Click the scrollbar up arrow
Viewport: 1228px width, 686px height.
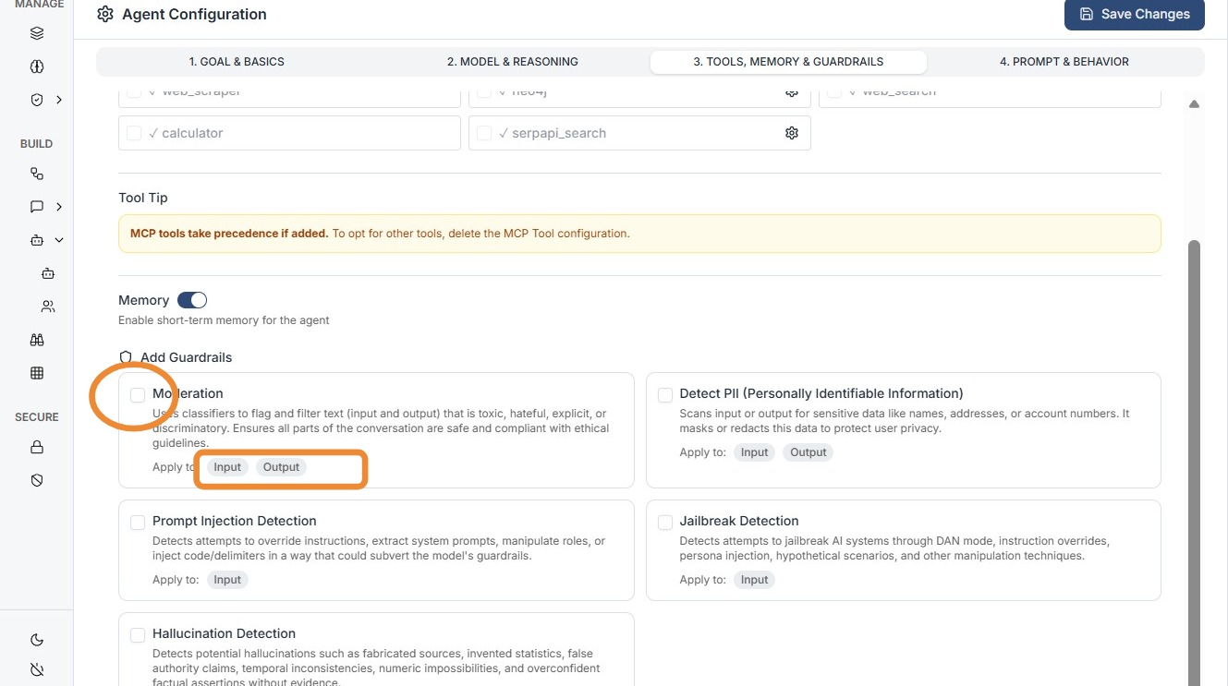point(1194,104)
